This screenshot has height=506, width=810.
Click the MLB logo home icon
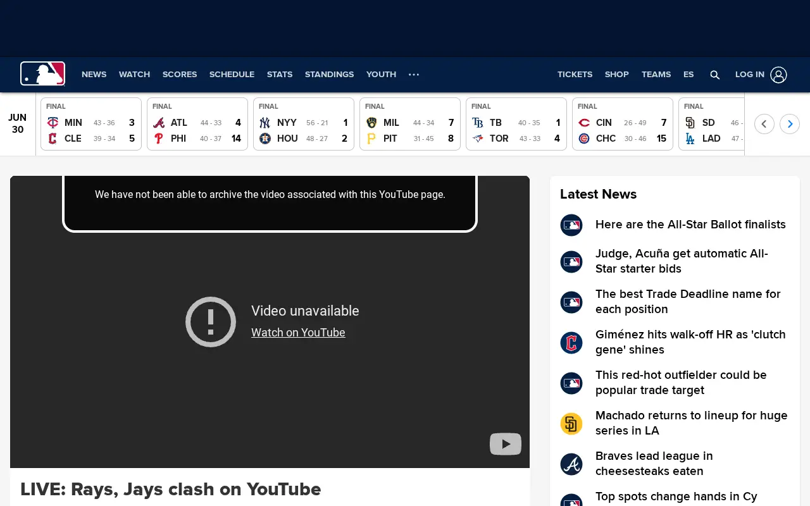tap(42, 74)
